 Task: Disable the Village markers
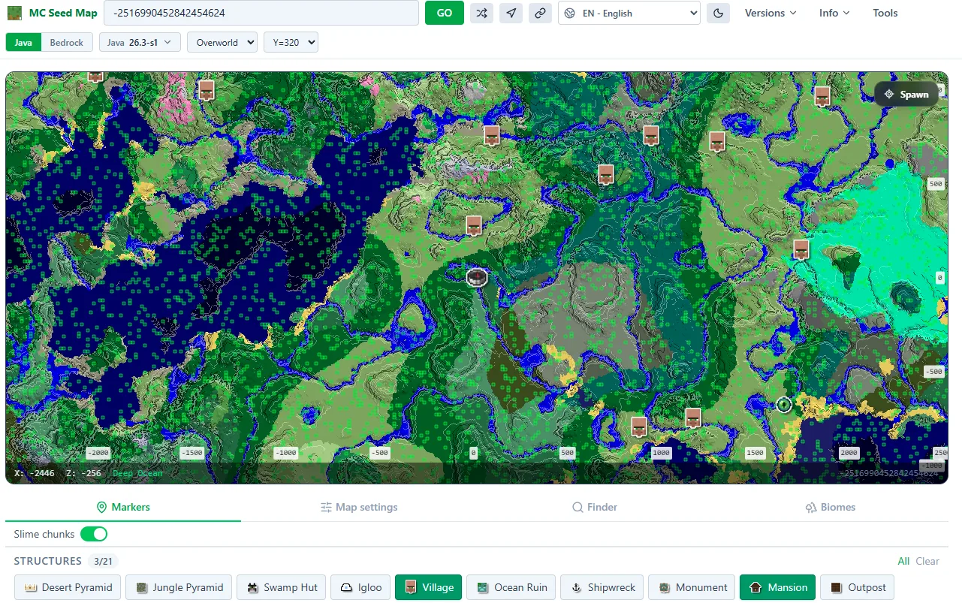428,587
